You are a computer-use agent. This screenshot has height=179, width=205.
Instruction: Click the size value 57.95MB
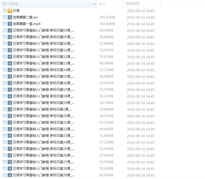point(106,155)
